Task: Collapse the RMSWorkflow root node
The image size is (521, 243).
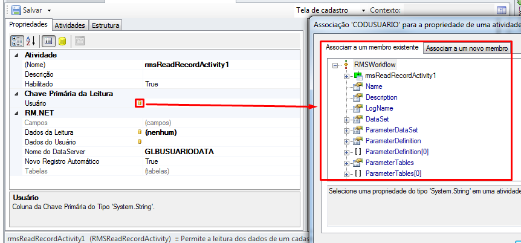Action: pyautogui.click(x=335, y=65)
